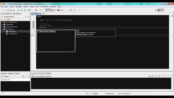Open the File menu
The image size is (174, 98).
pyautogui.click(x=2, y=7)
